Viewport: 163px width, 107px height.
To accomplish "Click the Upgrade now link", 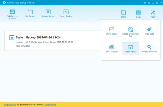I will [10, 105].
